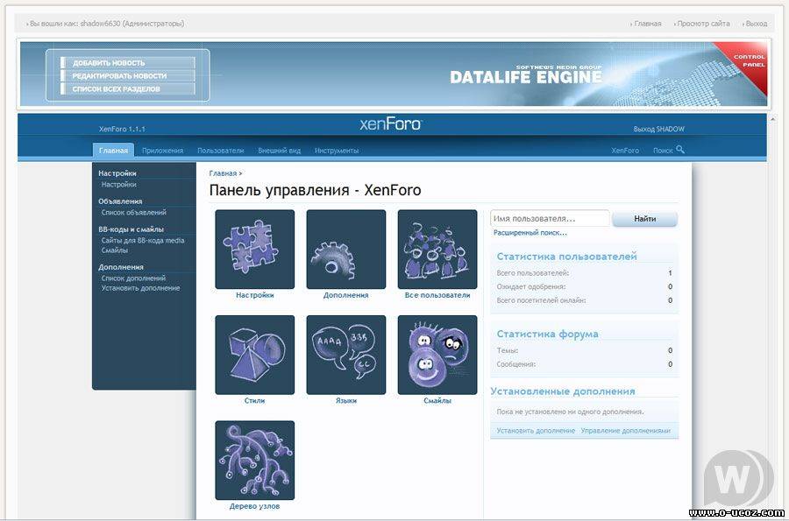Click Ожидает одобрения statistic row
The image size is (789, 521).
584,287
